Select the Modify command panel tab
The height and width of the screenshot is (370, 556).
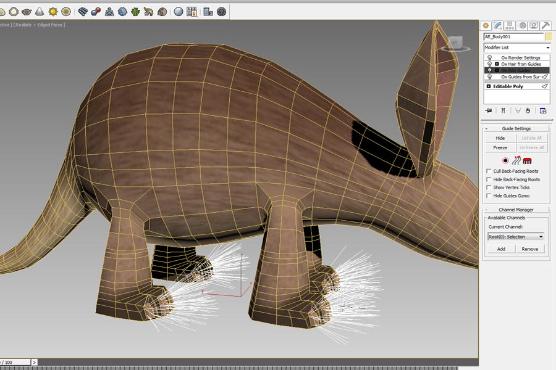[x=498, y=25]
